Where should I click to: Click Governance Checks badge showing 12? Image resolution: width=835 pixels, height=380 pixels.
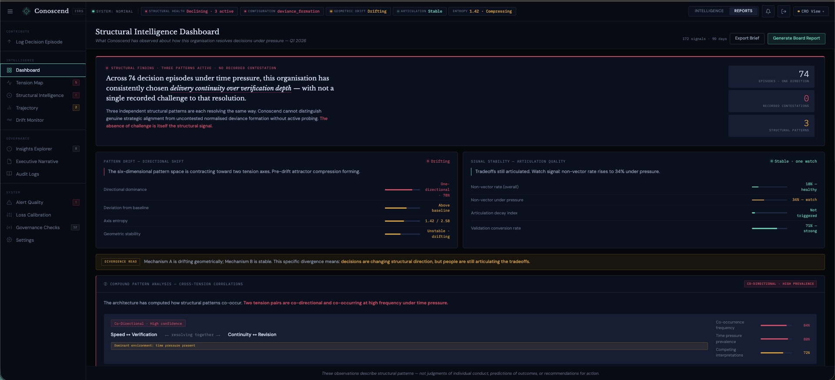click(x=75, y=227)
